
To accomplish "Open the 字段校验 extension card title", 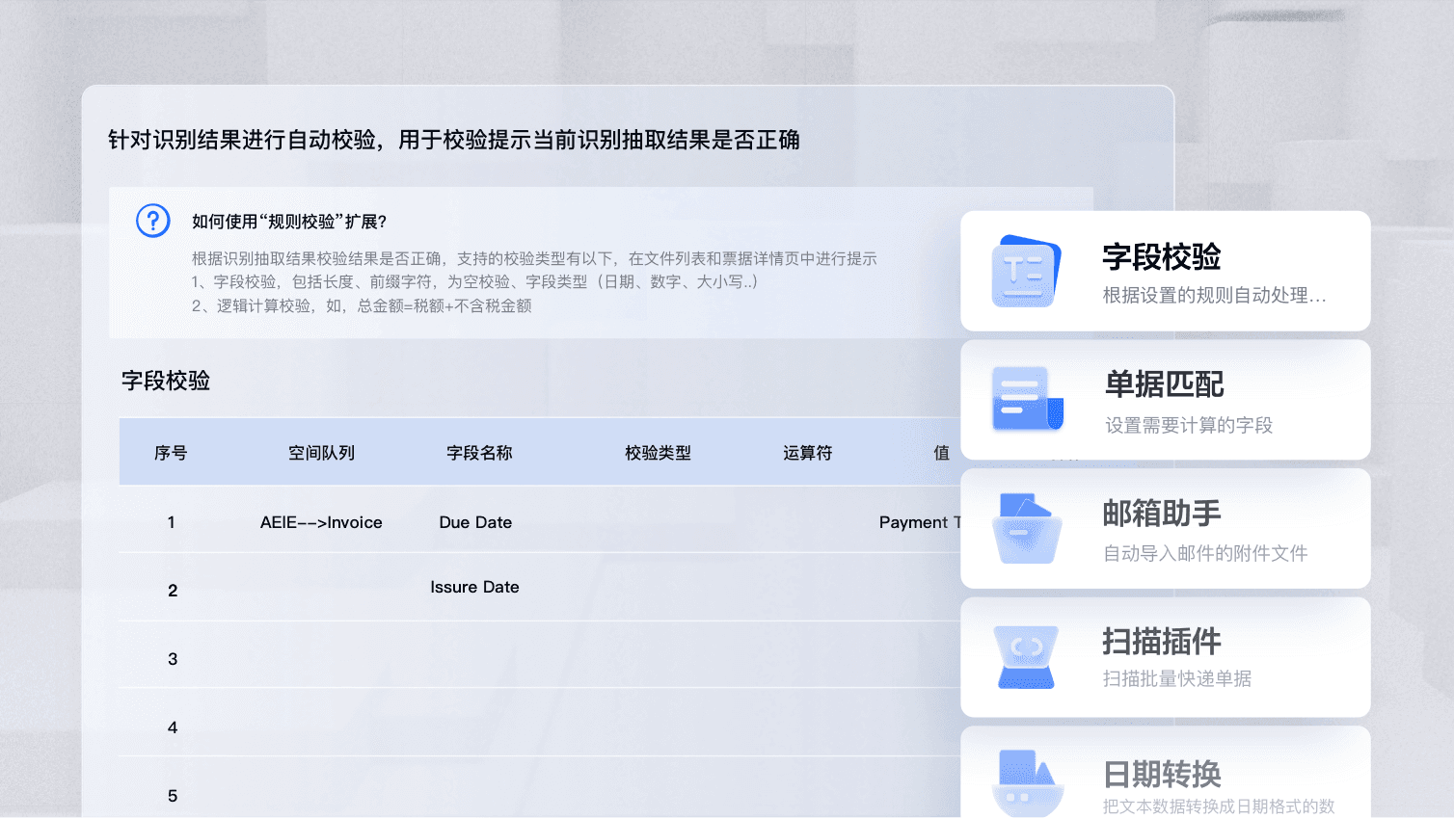I will [1162, 257].
